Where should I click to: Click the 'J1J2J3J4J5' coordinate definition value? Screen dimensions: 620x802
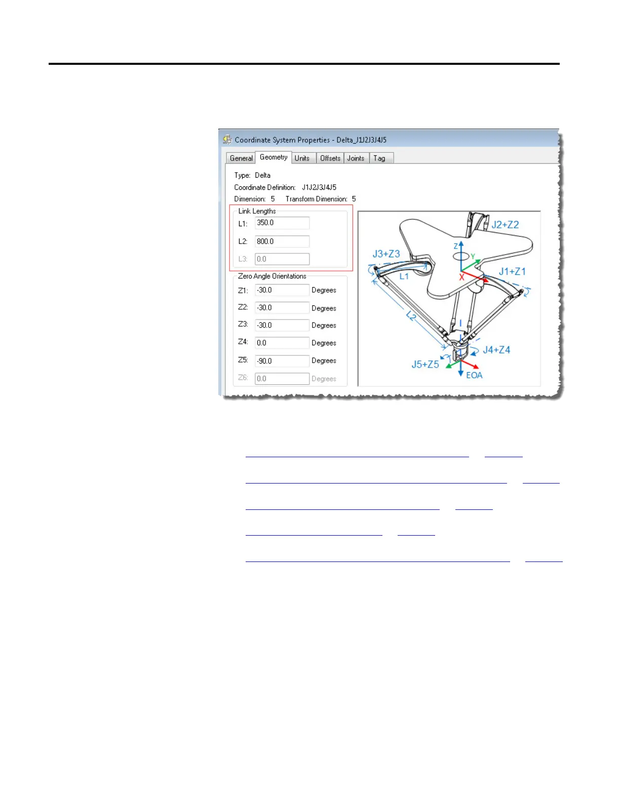click(319, 187)
